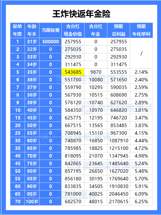Click the 含分红现金价值 column header
Viewport: 161px width, 215px height.
coord(73,30)
